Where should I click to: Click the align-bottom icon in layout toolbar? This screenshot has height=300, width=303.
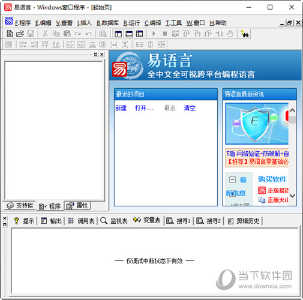56,44
